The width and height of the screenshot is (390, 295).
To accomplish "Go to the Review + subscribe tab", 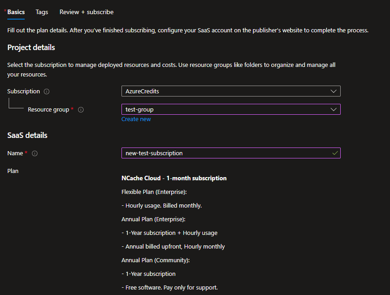I will pyautogui.click(x=86, y=12).
